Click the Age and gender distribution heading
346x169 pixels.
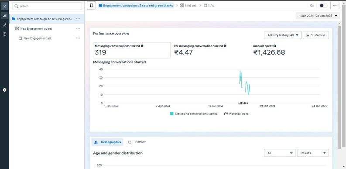118,153
